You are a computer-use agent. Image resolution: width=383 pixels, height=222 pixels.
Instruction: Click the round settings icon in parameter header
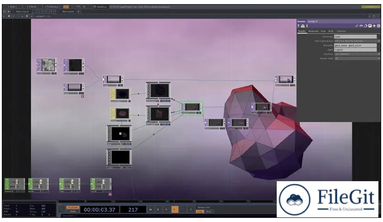(x=378, y=26)
